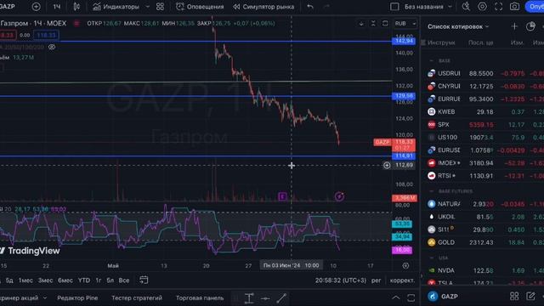This screenshot has height=306, width=544.
Task: Enter fullscreen mode icon
Action: point(499,7)
